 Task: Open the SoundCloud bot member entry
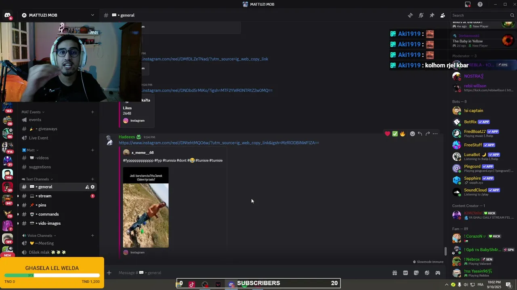483,192
